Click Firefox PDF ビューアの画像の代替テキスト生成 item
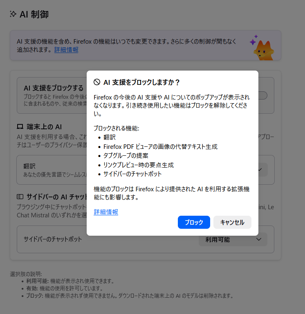 click(160, 146)
